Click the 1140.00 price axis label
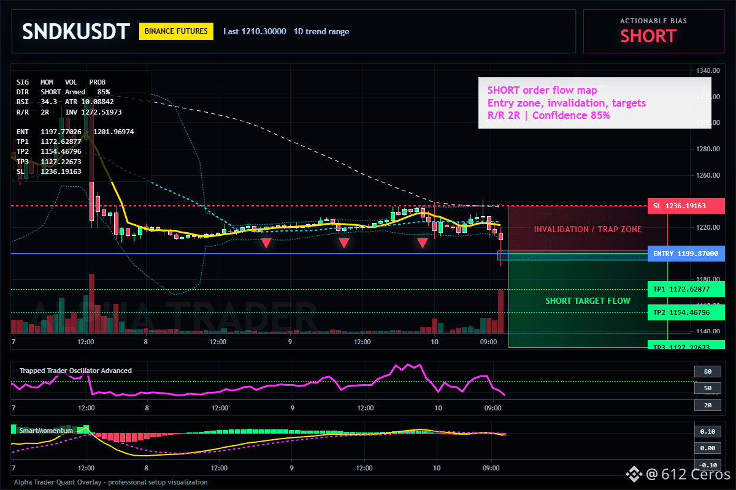The width and height of the screenshot is (736, 490). point(707,331)
